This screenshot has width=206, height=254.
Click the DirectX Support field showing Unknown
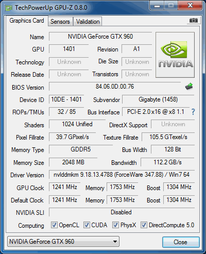tap(173, 124)
